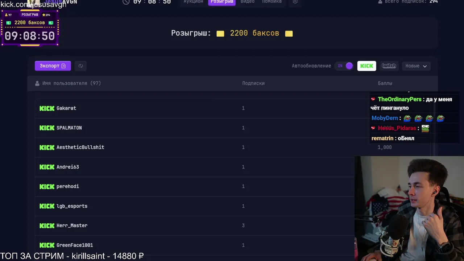Click the kick.com/jesusavgn channel text
The height and width of the screenshot is (261, 464).
click(33, 4)
